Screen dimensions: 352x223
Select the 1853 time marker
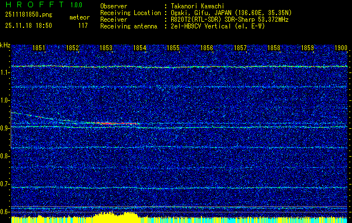pos(106,49)
